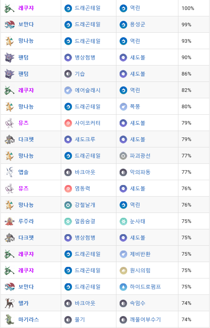Click the psychic type icon beside 사이코커터
Viewport: 210px width, 328px height.
click(x=68, y=123)
